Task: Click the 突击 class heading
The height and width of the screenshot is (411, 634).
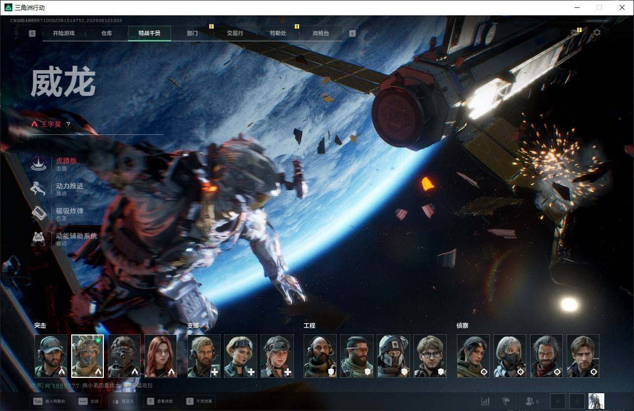Action: coord(40,326)
